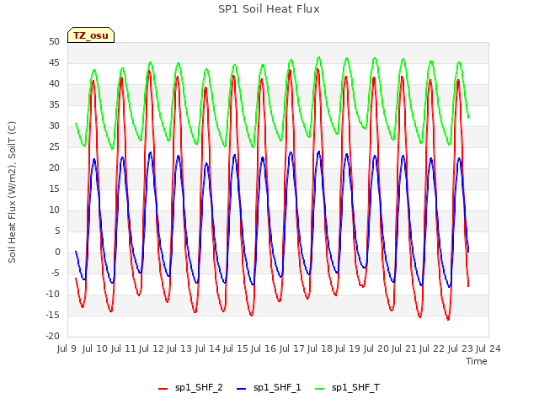
Task: Click the chart title SP1 Soil Heat Flux
Action: (x=269, y=9)
